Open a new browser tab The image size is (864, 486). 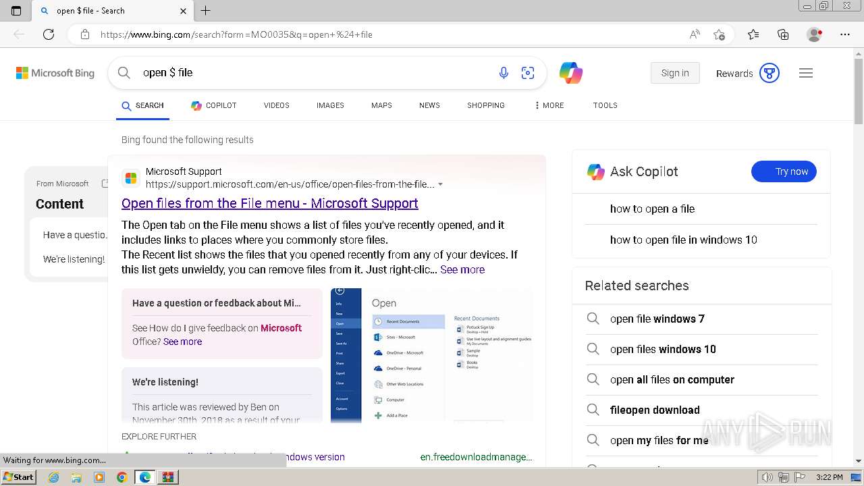coord(206,11)
